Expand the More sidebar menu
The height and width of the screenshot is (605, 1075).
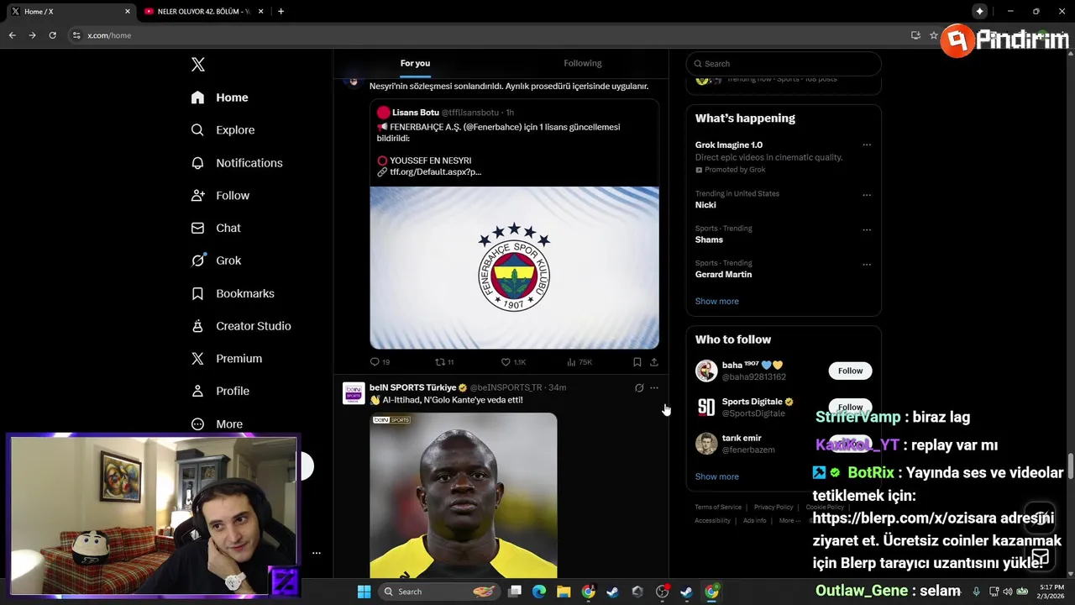pyautogui.click(x=217, y=424)
